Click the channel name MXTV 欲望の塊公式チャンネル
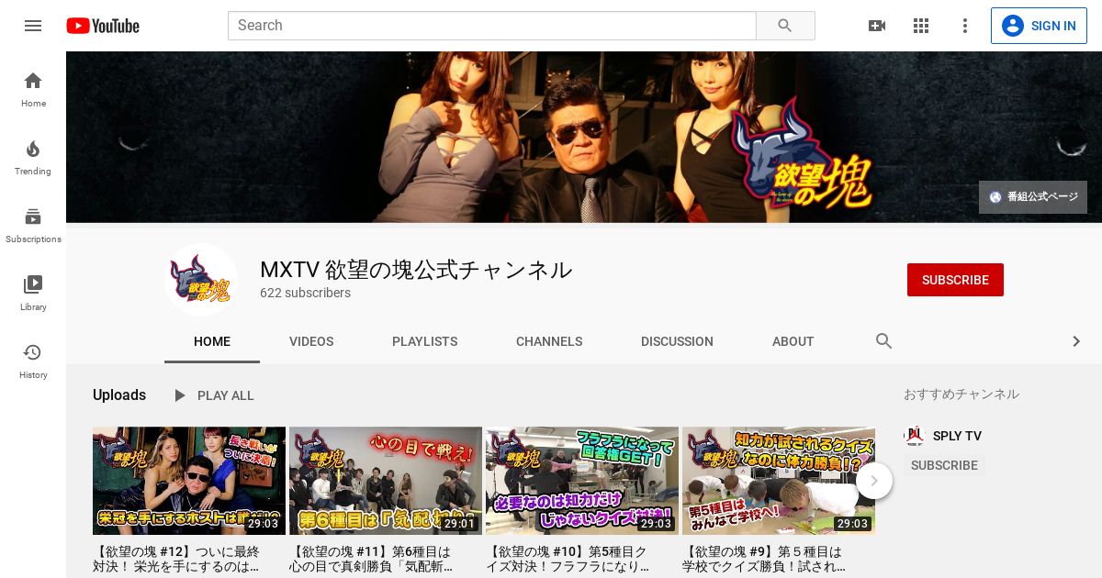This screenshot has height=578, width=1102. point(416,270)
